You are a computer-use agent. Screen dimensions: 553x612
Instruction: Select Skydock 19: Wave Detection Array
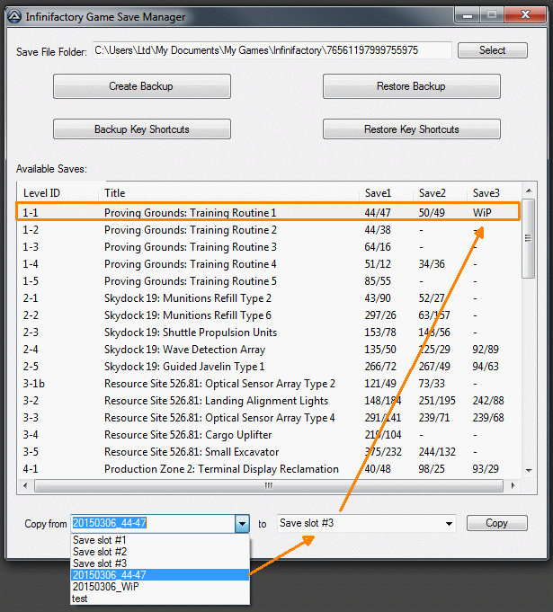point(268,350)
